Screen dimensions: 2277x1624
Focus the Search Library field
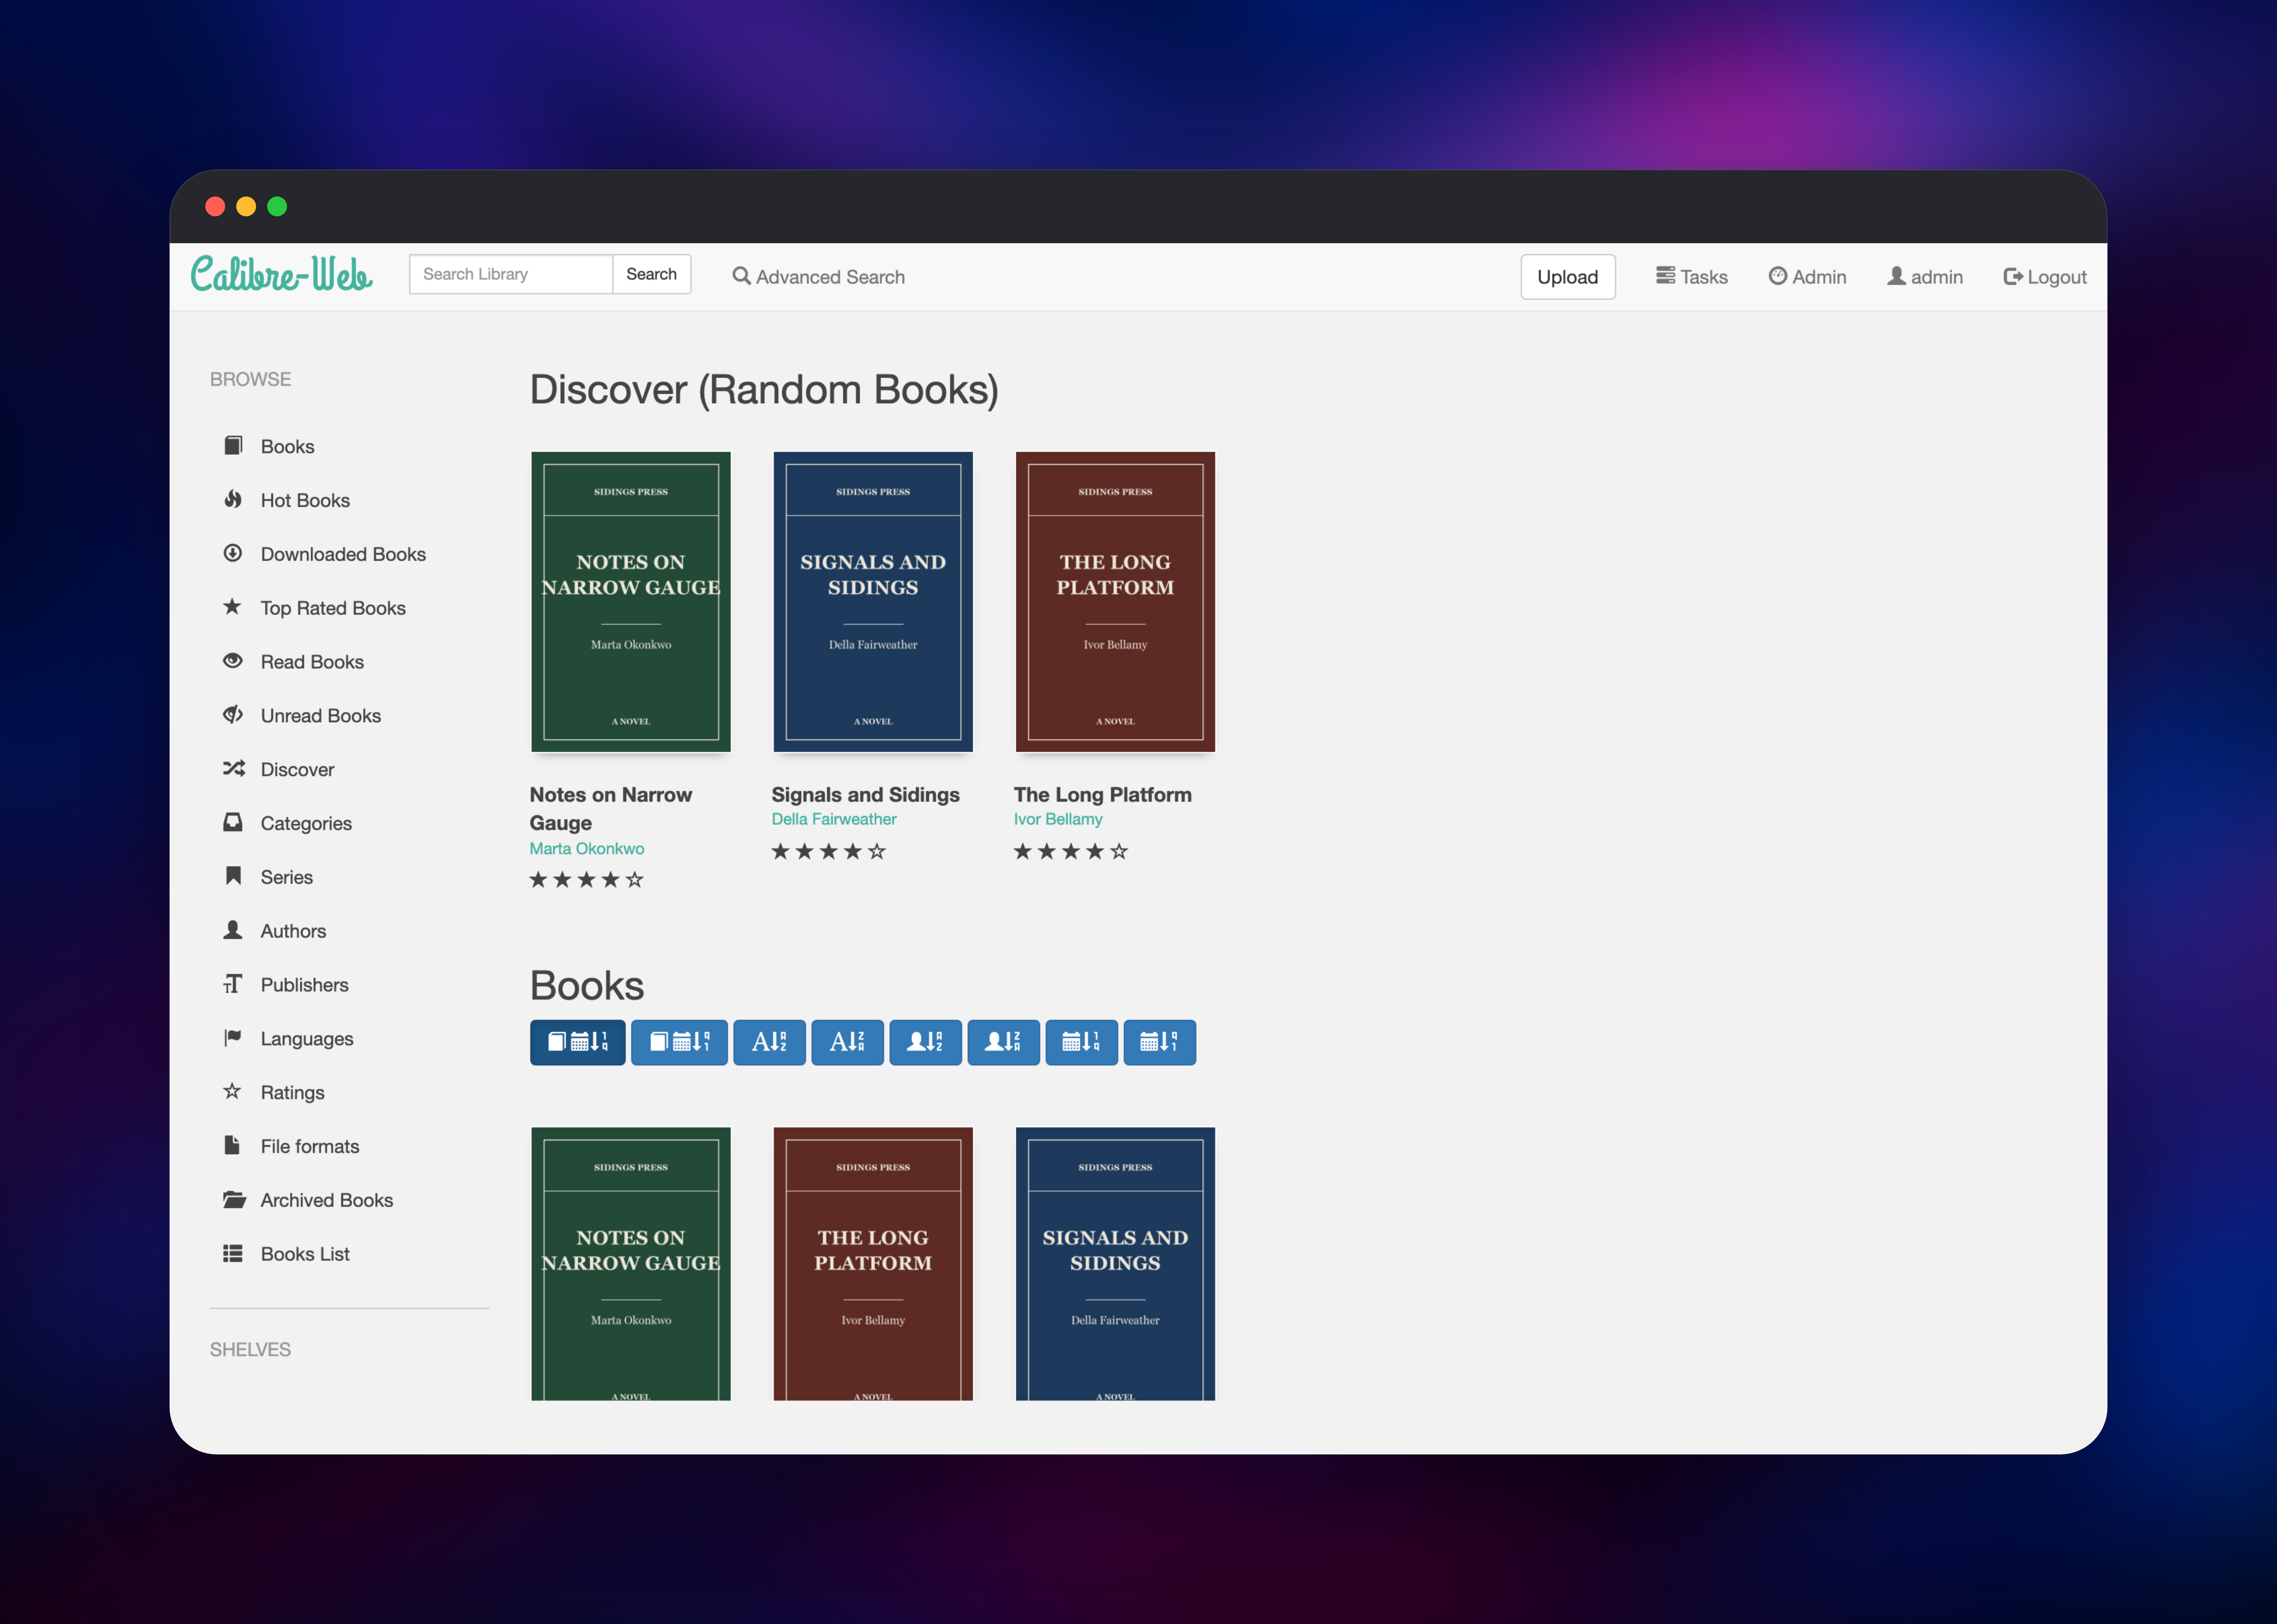click(511, 274)
